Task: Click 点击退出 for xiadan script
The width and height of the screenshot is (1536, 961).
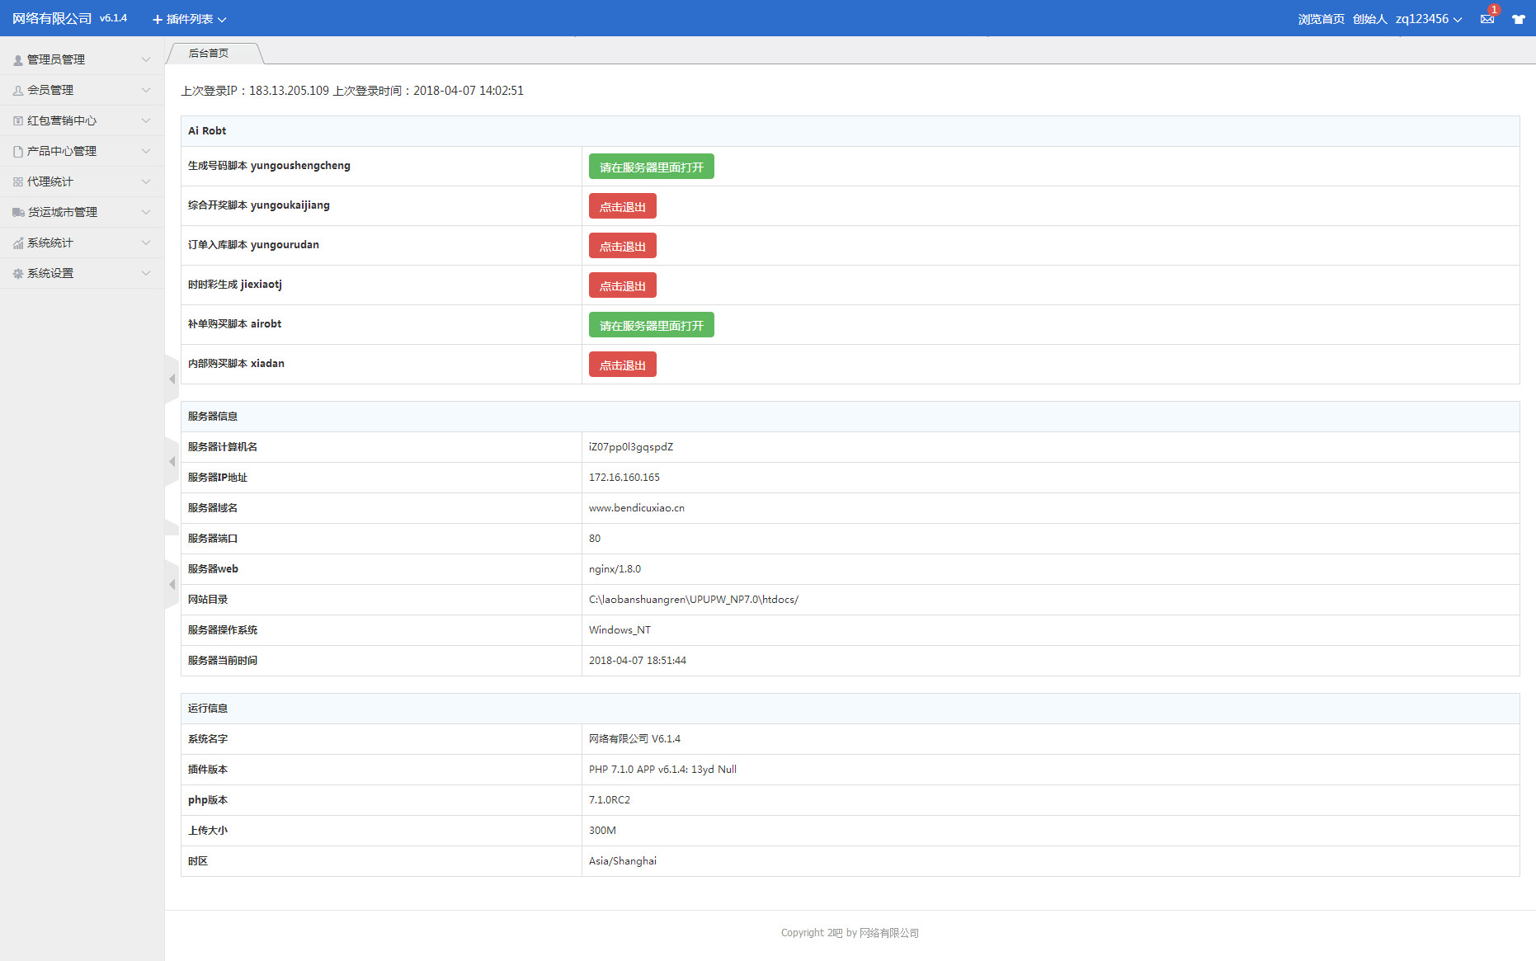Action: point(622,365)
